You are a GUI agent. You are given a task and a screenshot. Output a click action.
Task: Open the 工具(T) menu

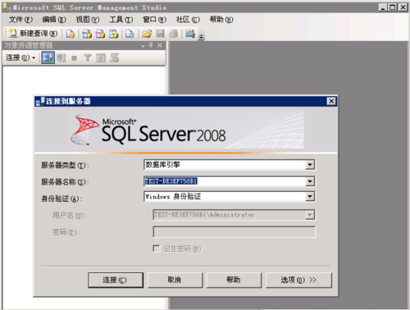click(121, 20)
